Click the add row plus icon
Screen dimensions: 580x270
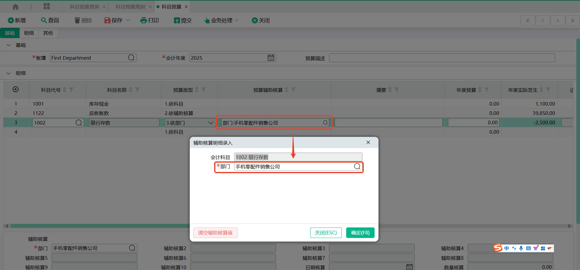pos(16,89)
